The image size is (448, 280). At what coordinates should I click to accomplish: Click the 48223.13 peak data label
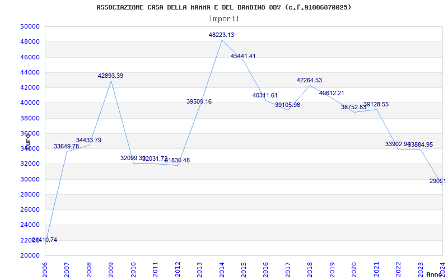pyautogui.click(x=221, y=35)
